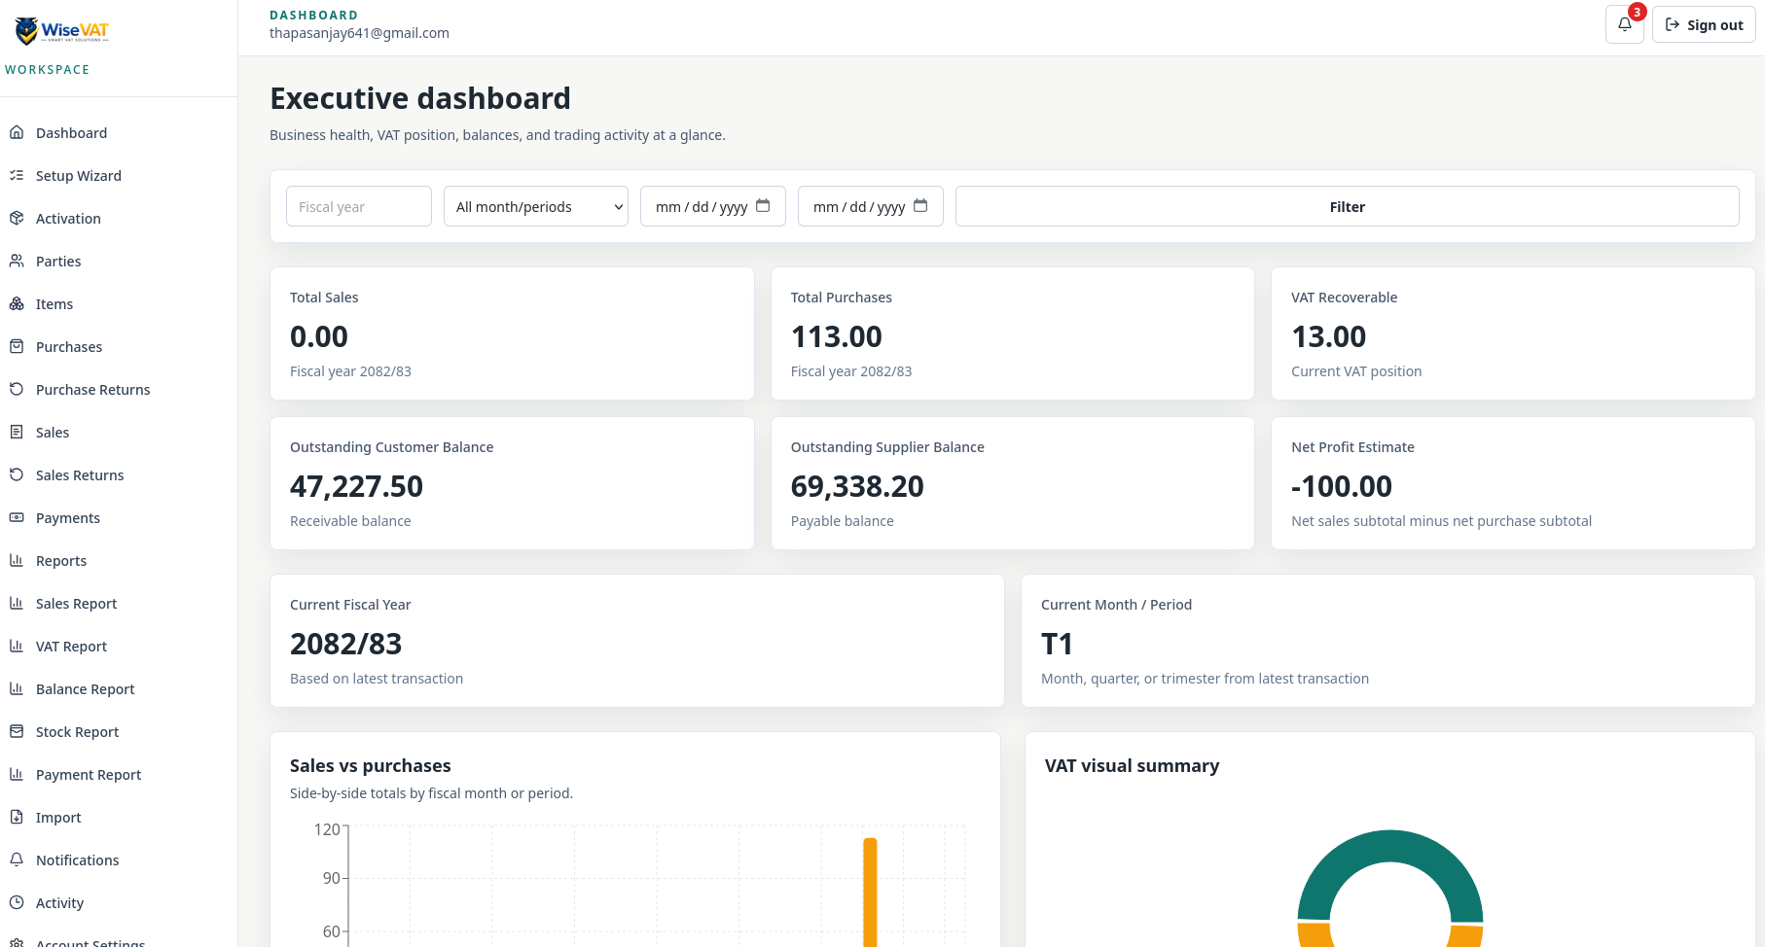The image size is (1765, 947).
Task: Click the Activity clock icon
Action: click(17, 902)
